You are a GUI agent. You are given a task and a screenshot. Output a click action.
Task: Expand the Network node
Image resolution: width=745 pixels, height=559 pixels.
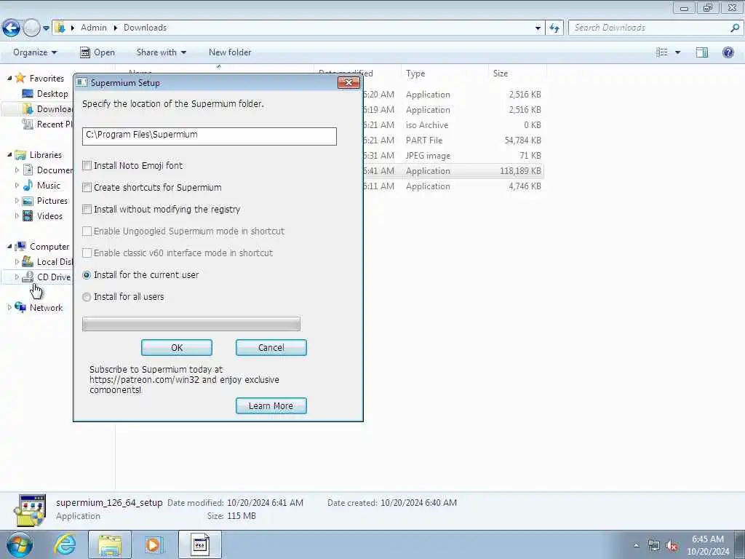pos(9,308)
